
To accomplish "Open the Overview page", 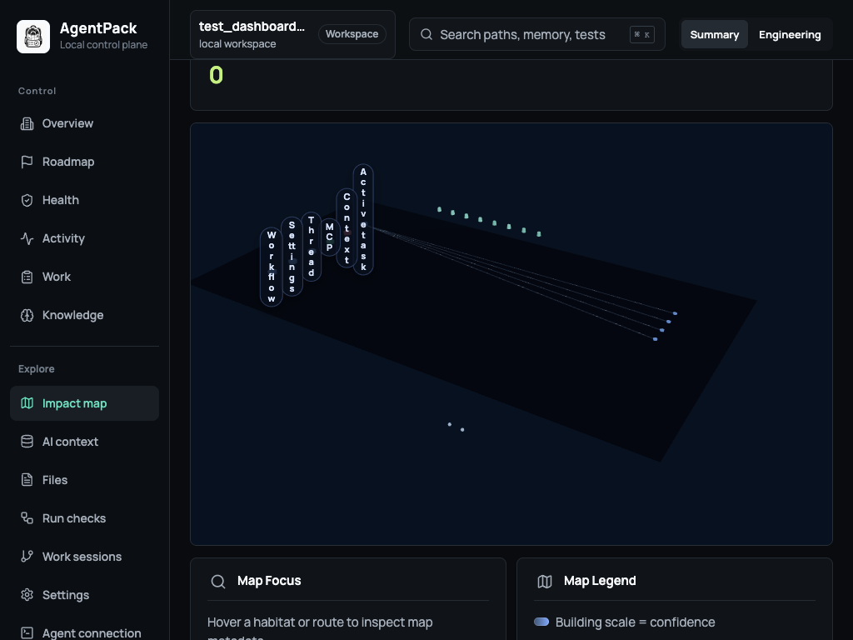I will pos(84,123).
